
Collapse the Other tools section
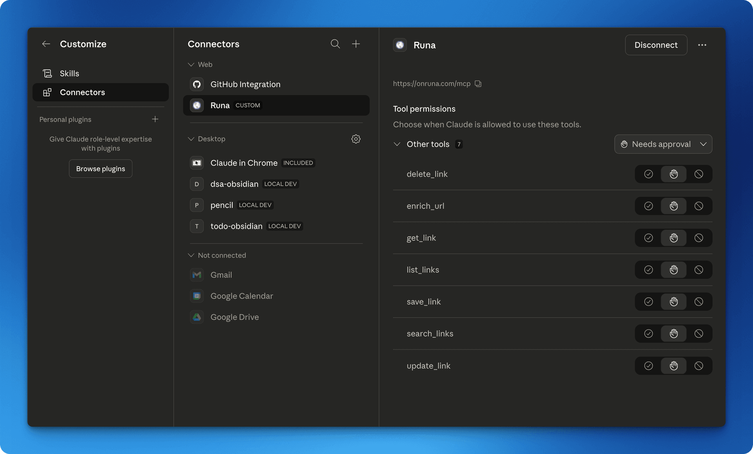(397, 144)
